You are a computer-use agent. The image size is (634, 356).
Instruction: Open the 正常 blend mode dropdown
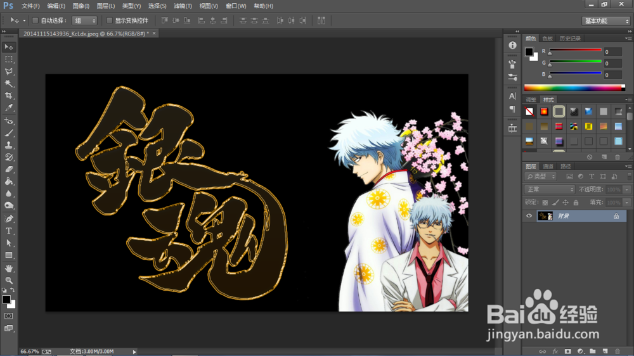click(549, 189)
